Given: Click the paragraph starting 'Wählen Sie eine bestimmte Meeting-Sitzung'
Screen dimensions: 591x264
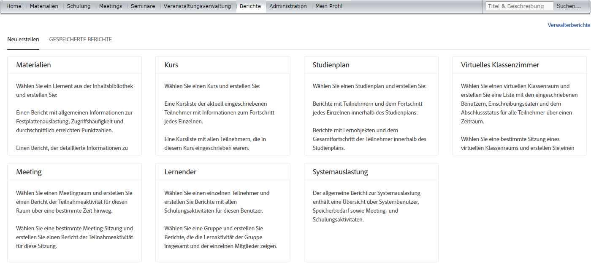Looking at the screenshot, I should pos(74,237).
